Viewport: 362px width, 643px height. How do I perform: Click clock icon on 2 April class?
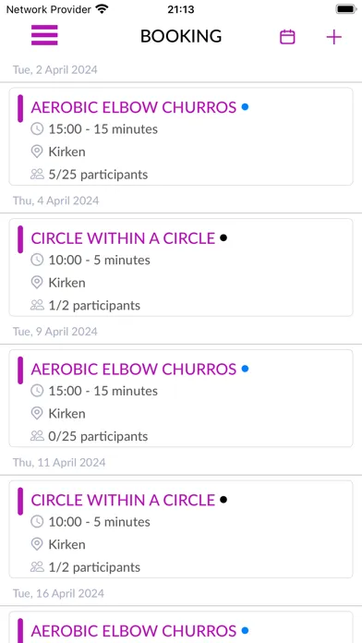click(37, 129)
